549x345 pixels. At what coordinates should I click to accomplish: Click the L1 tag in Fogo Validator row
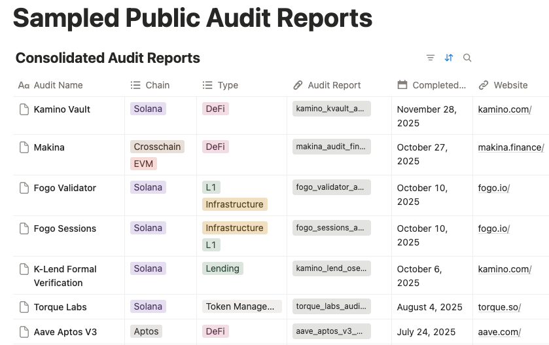coord(211,187)
